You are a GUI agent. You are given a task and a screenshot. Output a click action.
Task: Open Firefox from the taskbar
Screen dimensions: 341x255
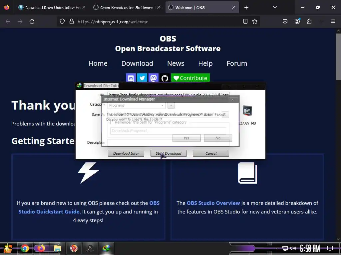pos(41,248)
